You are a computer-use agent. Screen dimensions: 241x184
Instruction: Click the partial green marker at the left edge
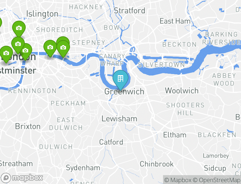[1, 22]
